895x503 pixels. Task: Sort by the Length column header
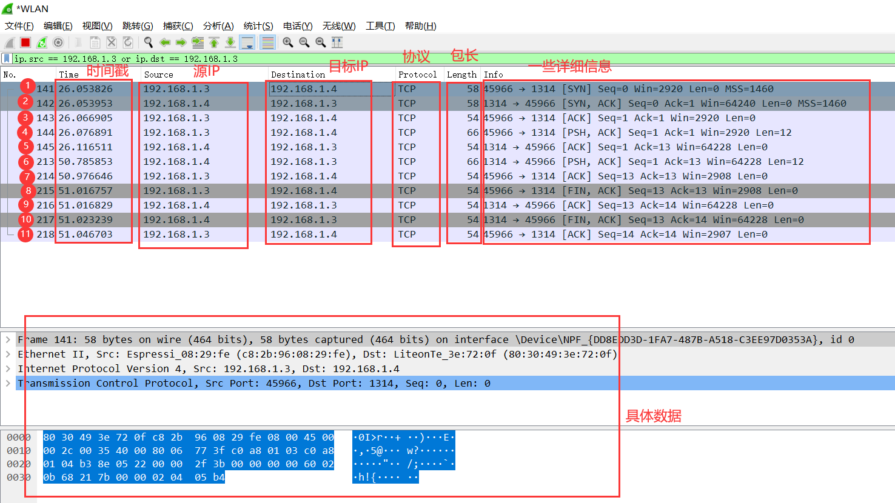(463, 75)
